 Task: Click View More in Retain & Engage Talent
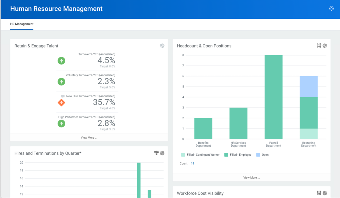click(89, 138)
